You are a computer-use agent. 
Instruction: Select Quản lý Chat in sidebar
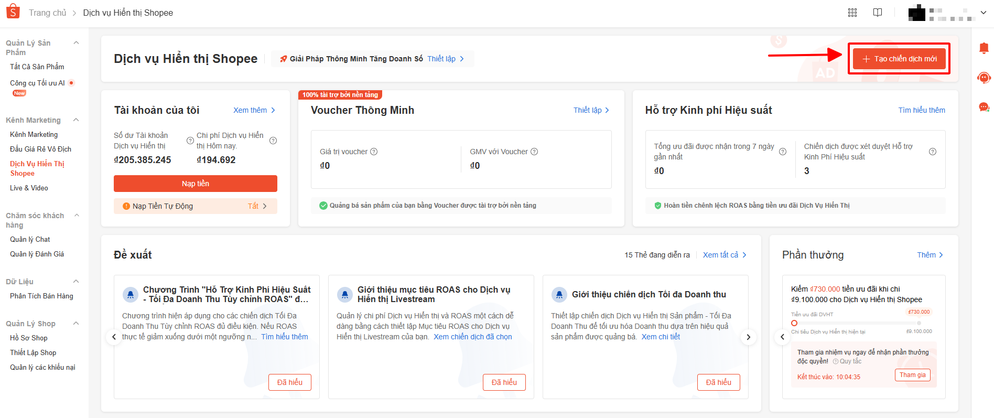tap(30, 239)
